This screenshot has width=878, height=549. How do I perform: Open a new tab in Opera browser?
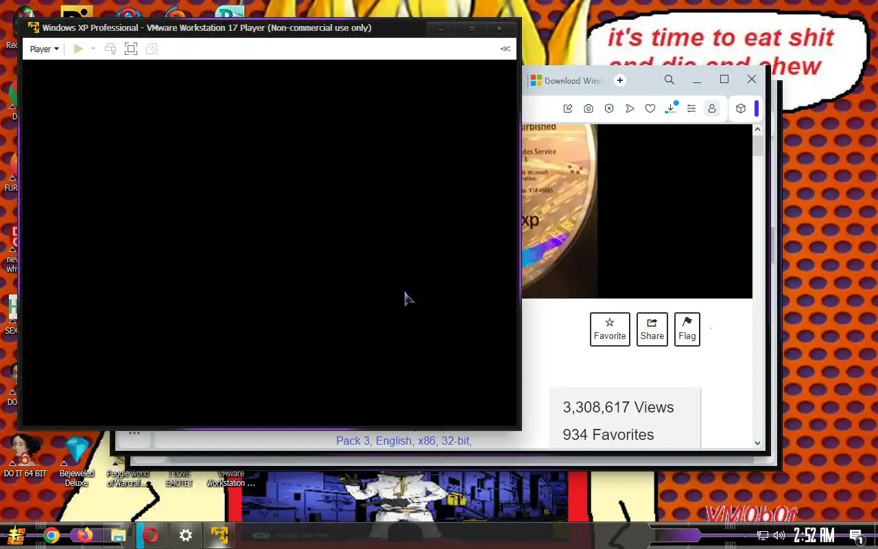pos(620,80)
